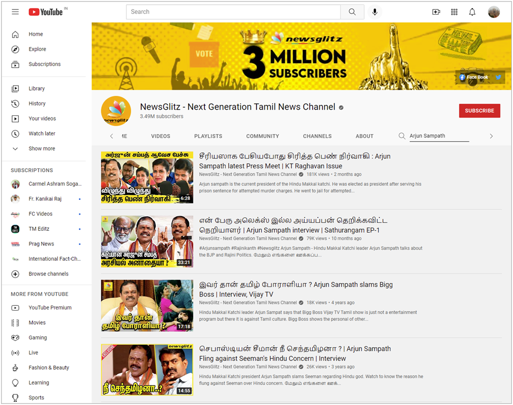Click the YouTube logo
Image resolution: width=513 pixels, height=405 pixels.
click(x=46, y=12)
